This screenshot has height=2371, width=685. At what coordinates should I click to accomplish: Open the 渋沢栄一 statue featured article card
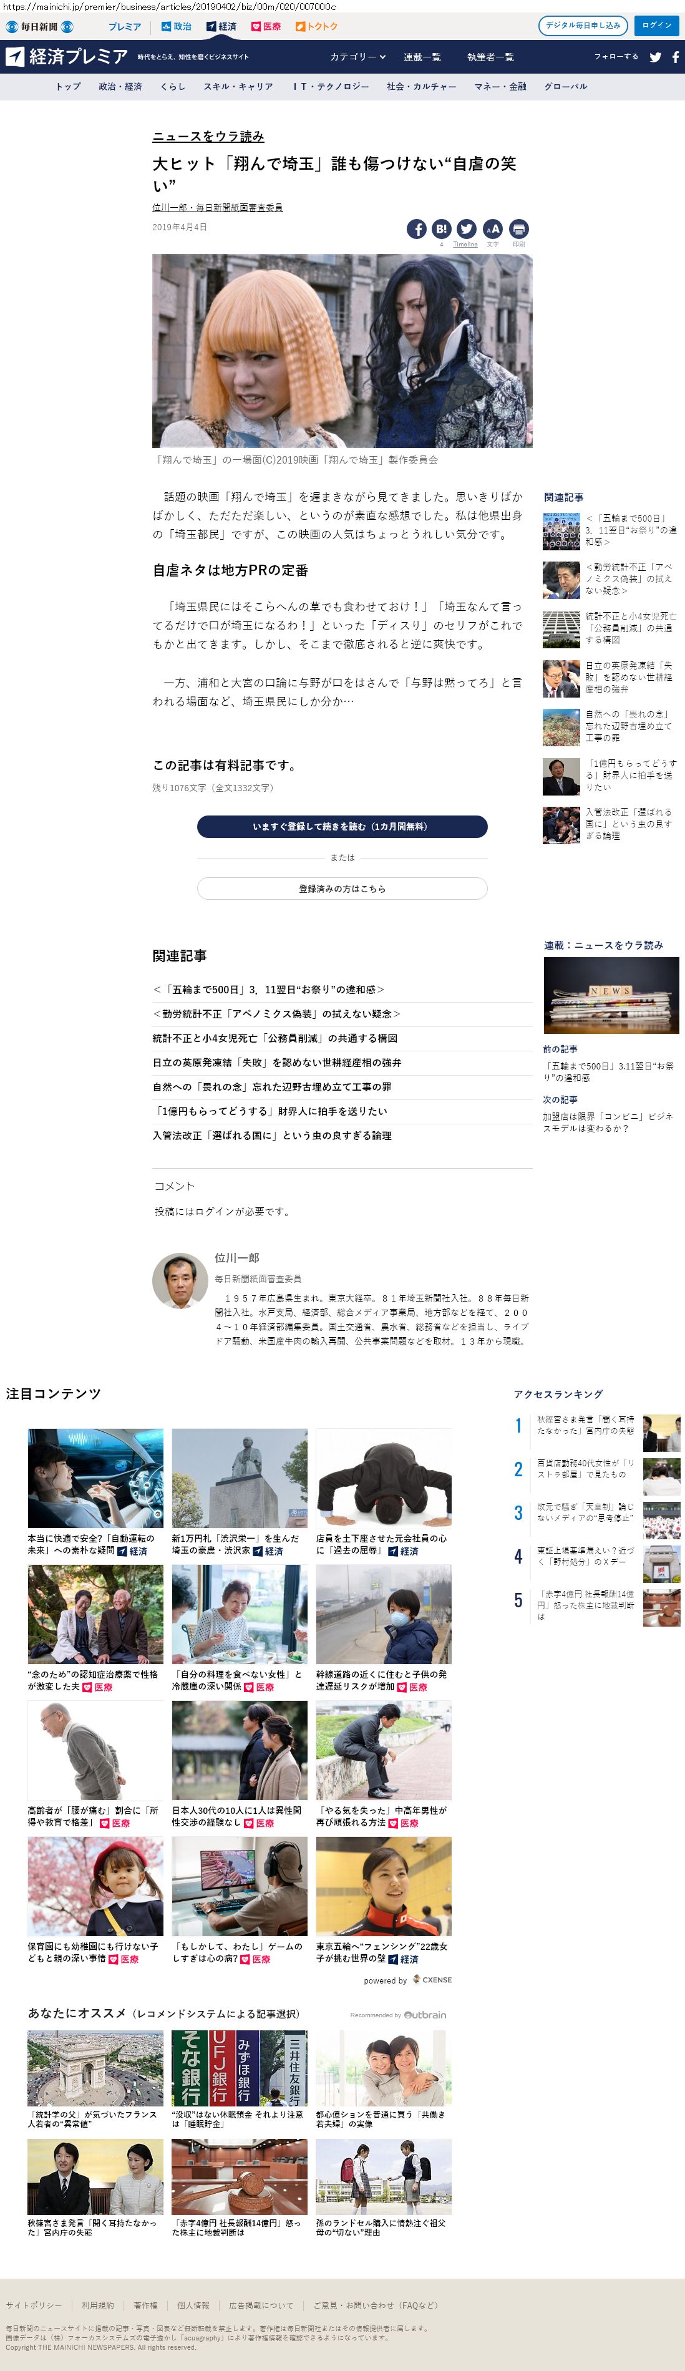240,1492
